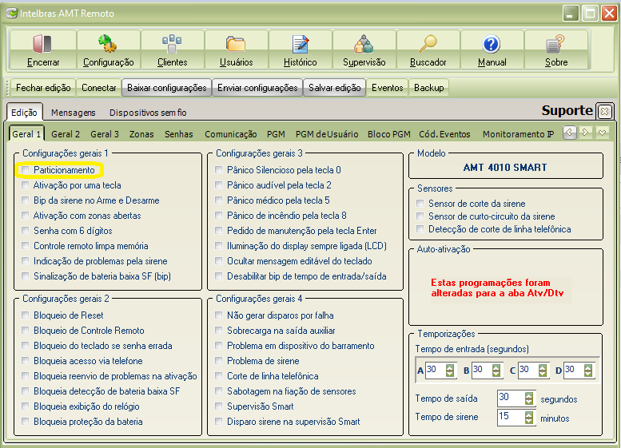Image resolution: width=621 pixels, height=448 pixels.
Task: Click Baixar configurações button
Action: click(167, 88)
